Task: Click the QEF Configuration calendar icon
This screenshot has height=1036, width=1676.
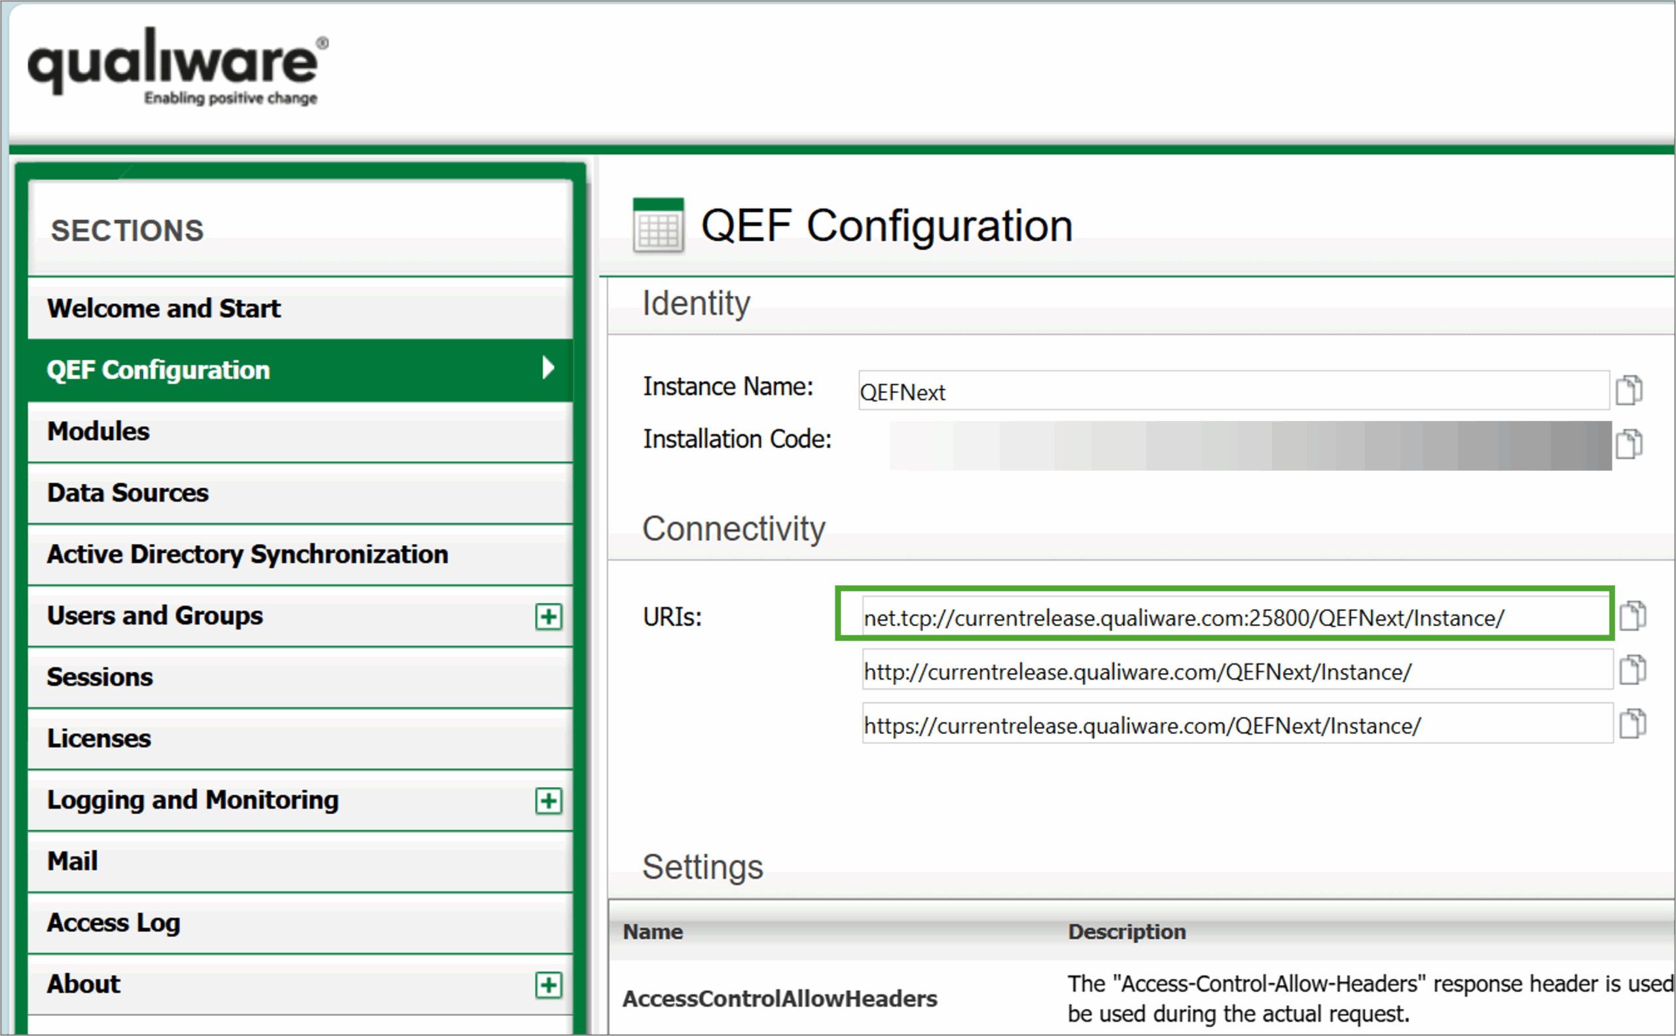Action: click(x=658, y=225)
